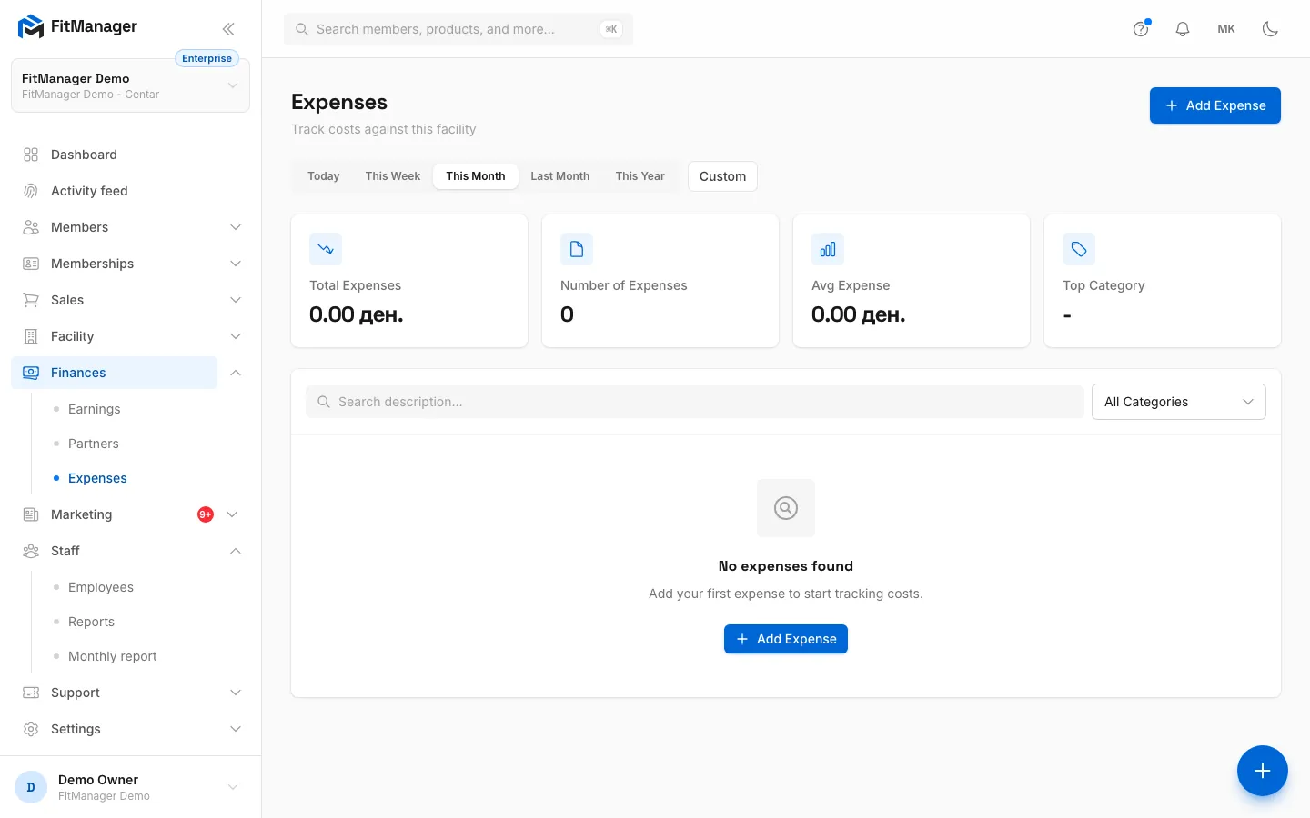This screenshot has width=1310, height=818.
Task: Open the FitManager Demo facility switcher
Action: [130, 85]
